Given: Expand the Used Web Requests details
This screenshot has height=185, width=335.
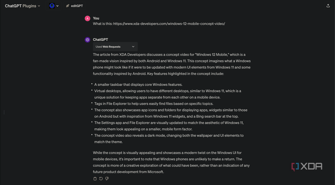Looking at the screenshot, I should (x=115, y=47).
